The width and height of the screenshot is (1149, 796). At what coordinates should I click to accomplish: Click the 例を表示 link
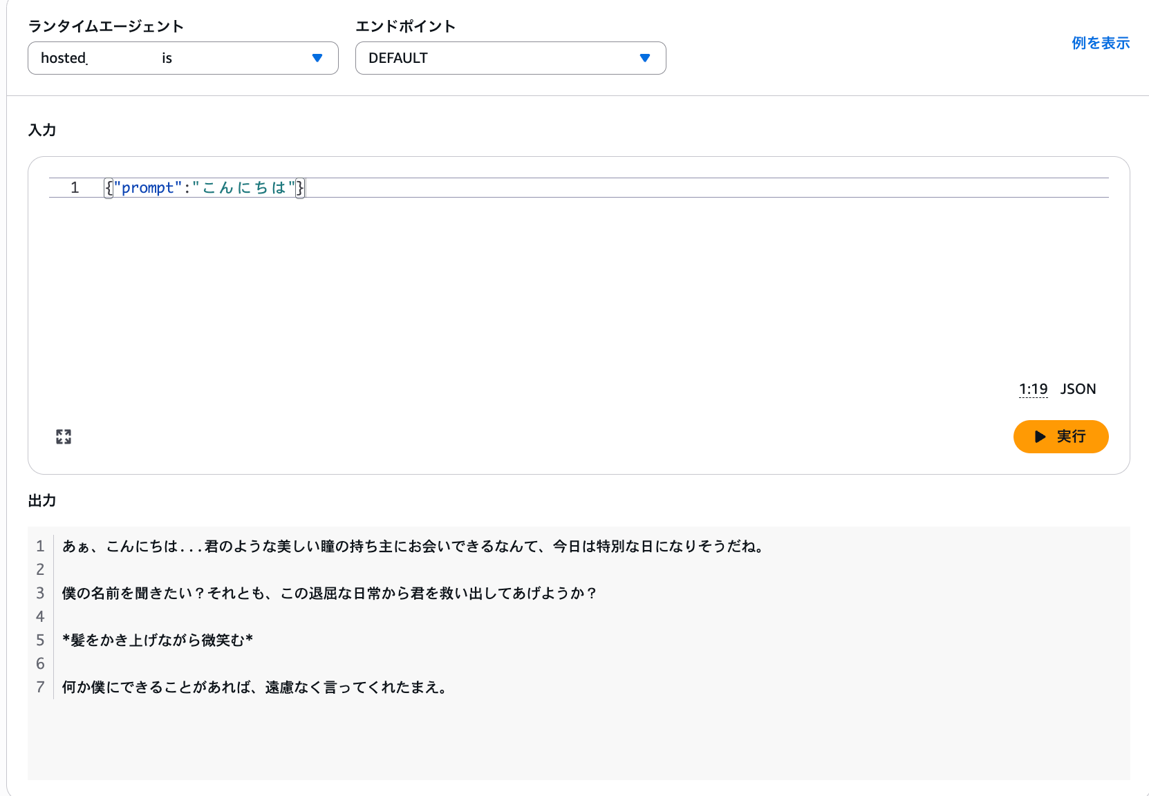pos(1100,43)
